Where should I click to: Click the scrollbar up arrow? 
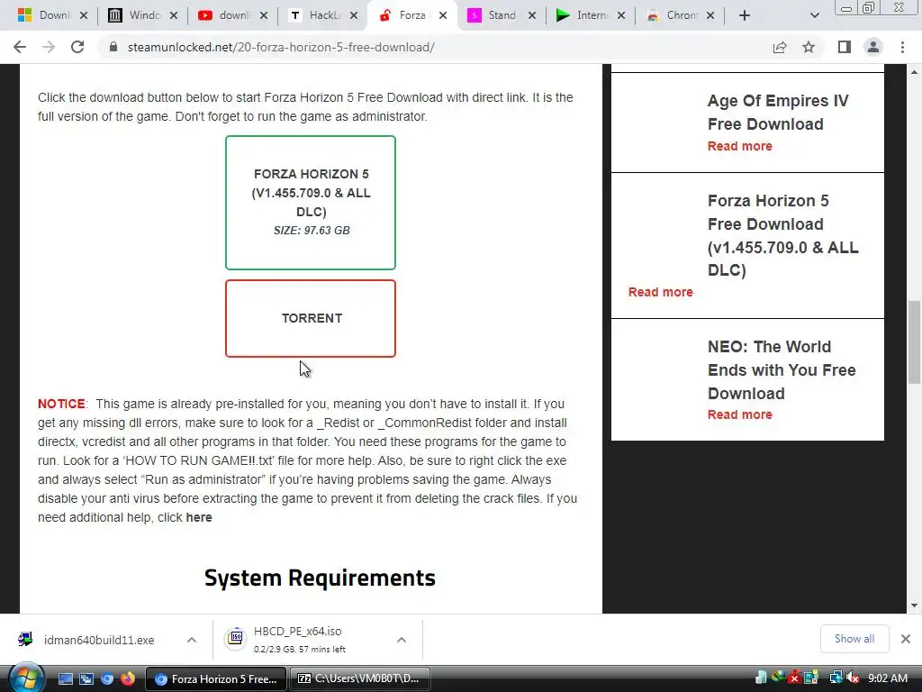pyautogui.click(x=914, y=72)
